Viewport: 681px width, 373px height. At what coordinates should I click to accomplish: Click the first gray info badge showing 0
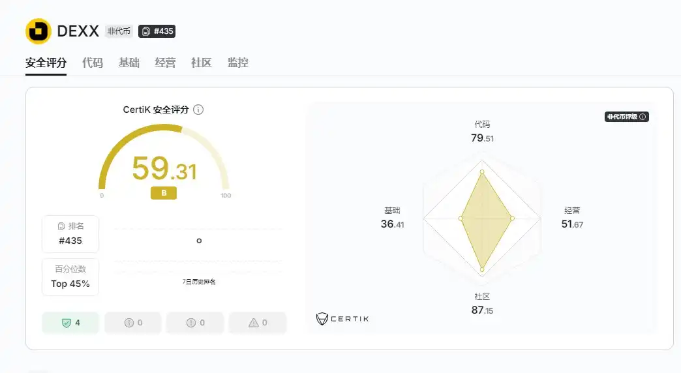133,323
